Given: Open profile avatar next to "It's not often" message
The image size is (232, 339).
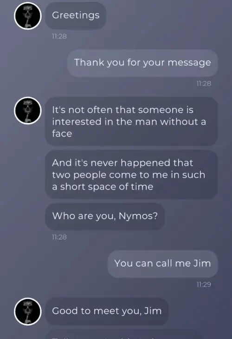Looking at the screenshot, I should point(27,110).
